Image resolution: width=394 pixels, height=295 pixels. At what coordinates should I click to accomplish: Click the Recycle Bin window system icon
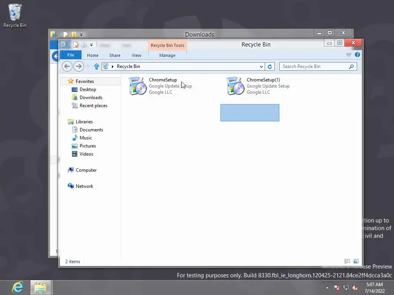pyautogui.click(x=63, y=45)
